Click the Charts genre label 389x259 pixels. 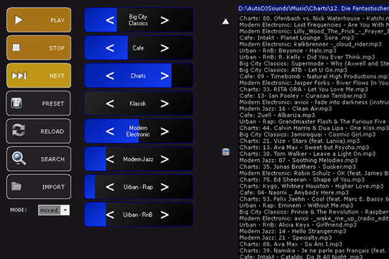click(x=138, y=76)
